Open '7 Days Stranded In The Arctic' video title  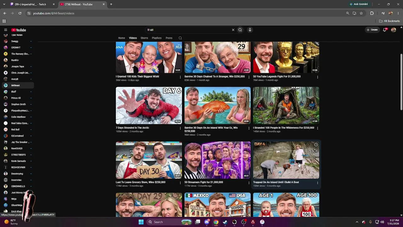(132, 128)
